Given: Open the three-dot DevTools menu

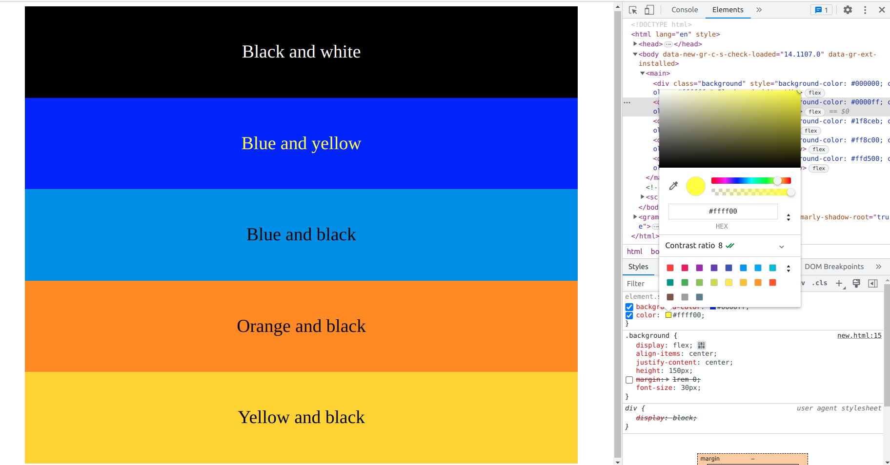Looking at the screenshot, I should (865, 10).
